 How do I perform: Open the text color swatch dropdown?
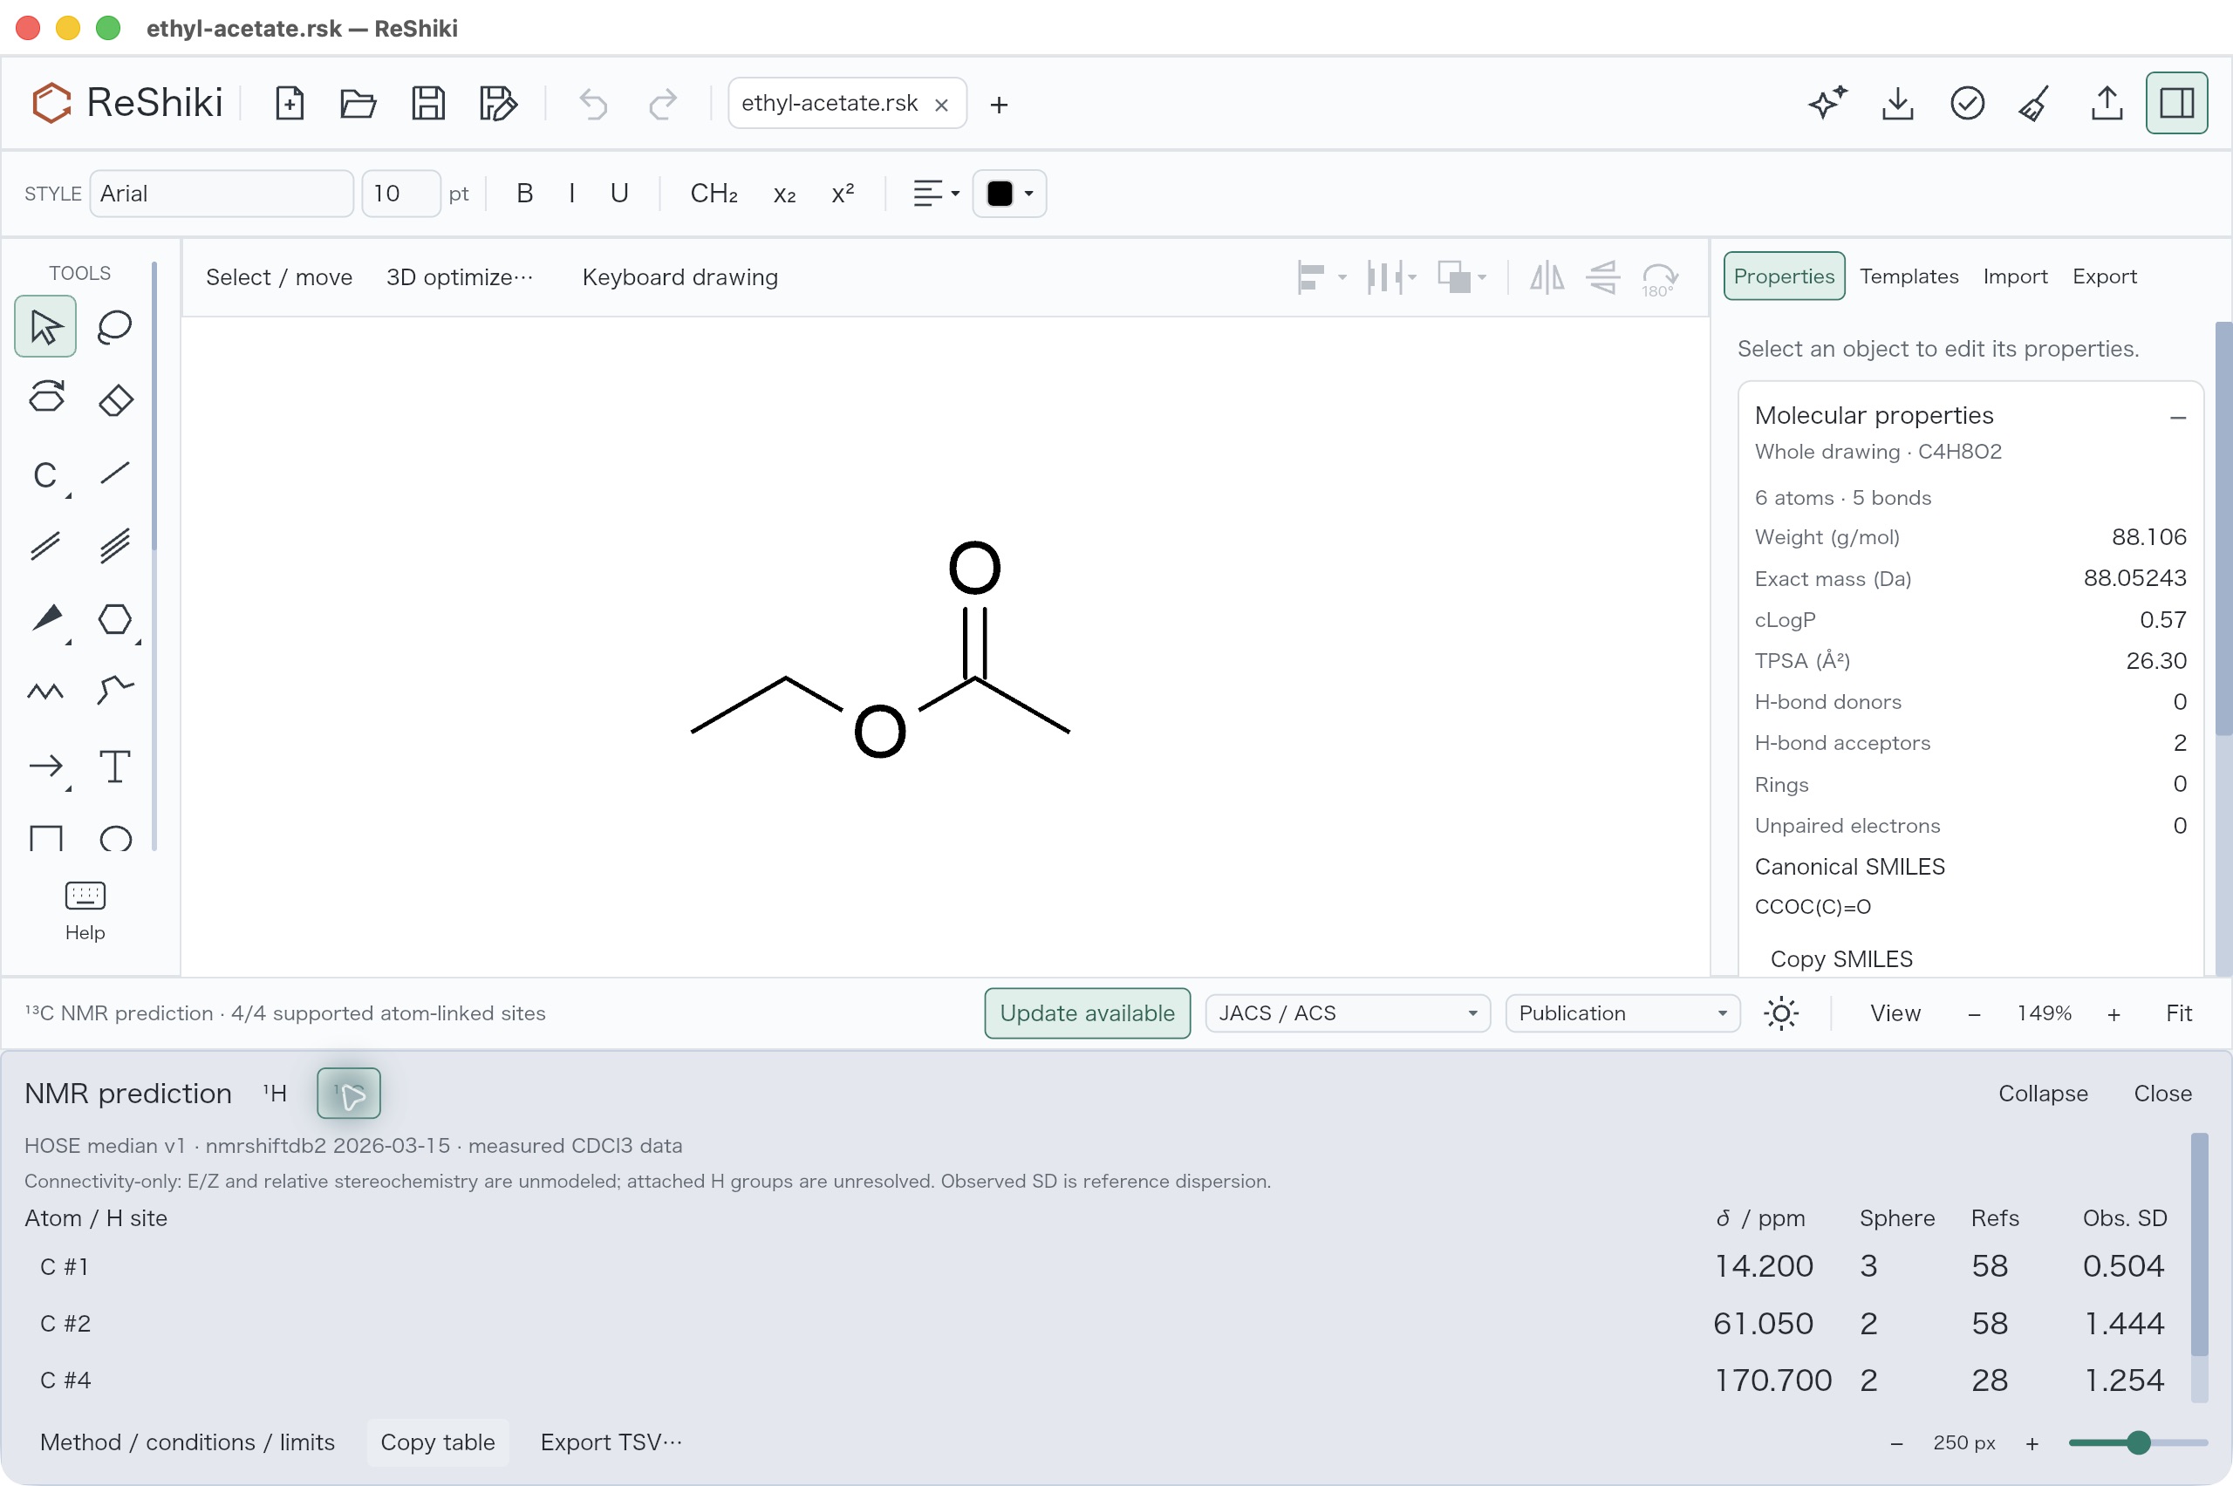tap(1009, 194)
